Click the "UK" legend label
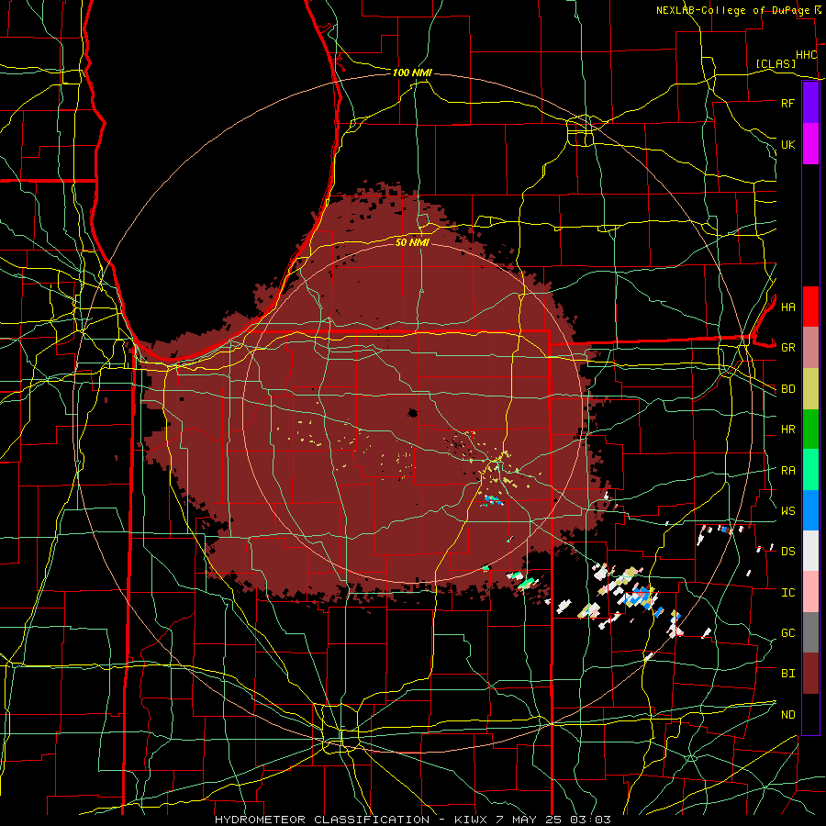This screenshot has height=826, width=826. coord(787,144)
